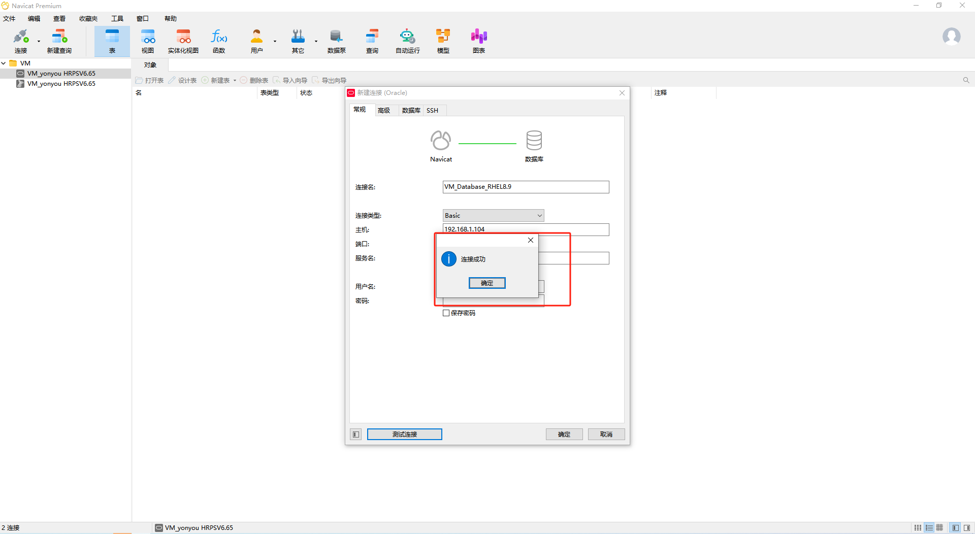Open the 查看 menu

click(59, 19)
